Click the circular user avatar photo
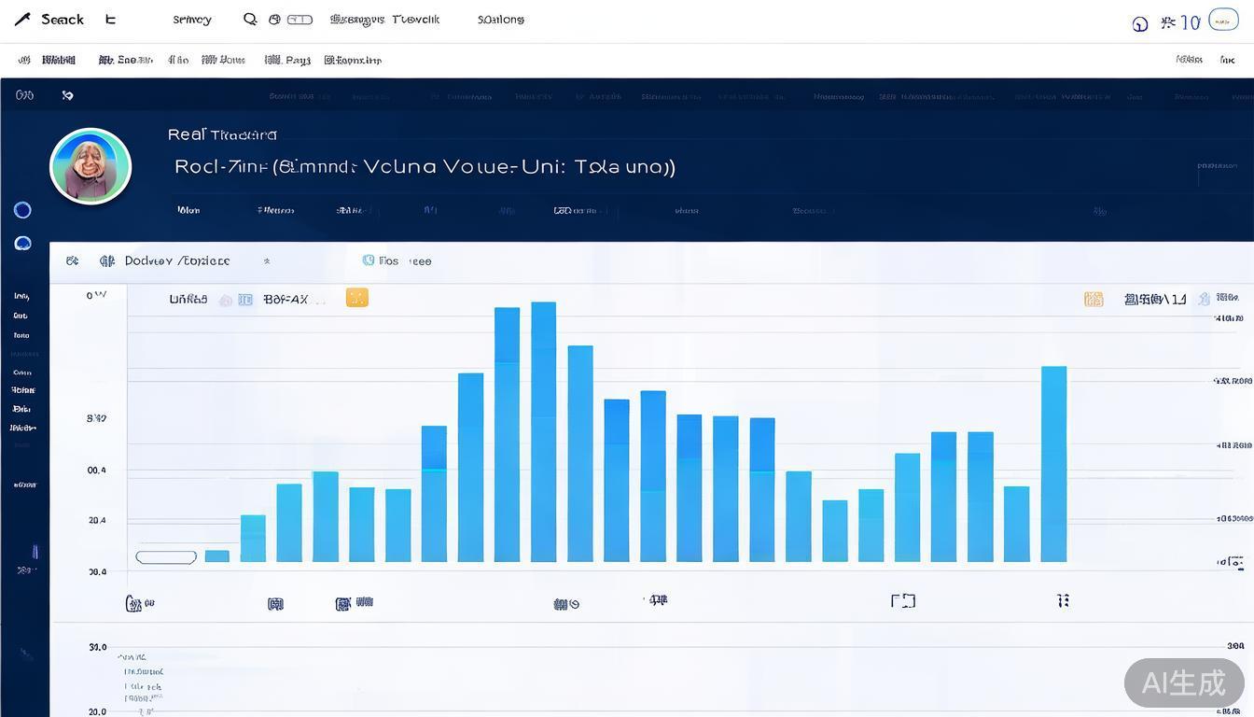Image resolution: width=1254 pixels, height=717 pixels. click(91, 166)
